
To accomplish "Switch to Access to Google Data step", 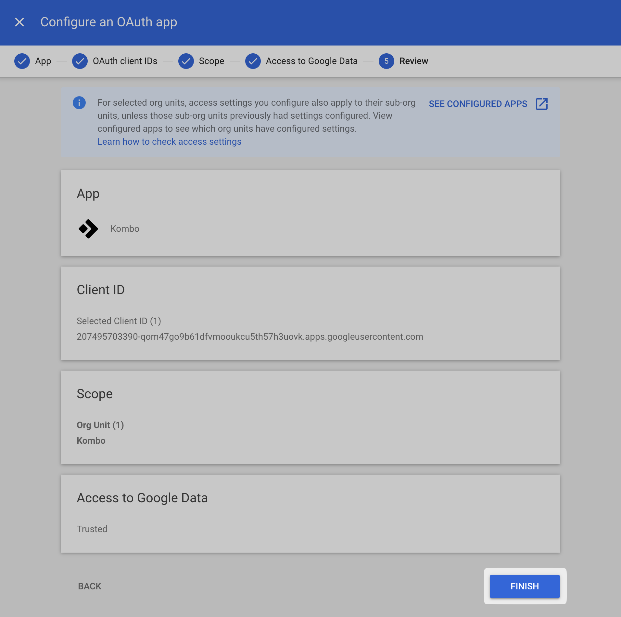I will (x=311, y=61).
